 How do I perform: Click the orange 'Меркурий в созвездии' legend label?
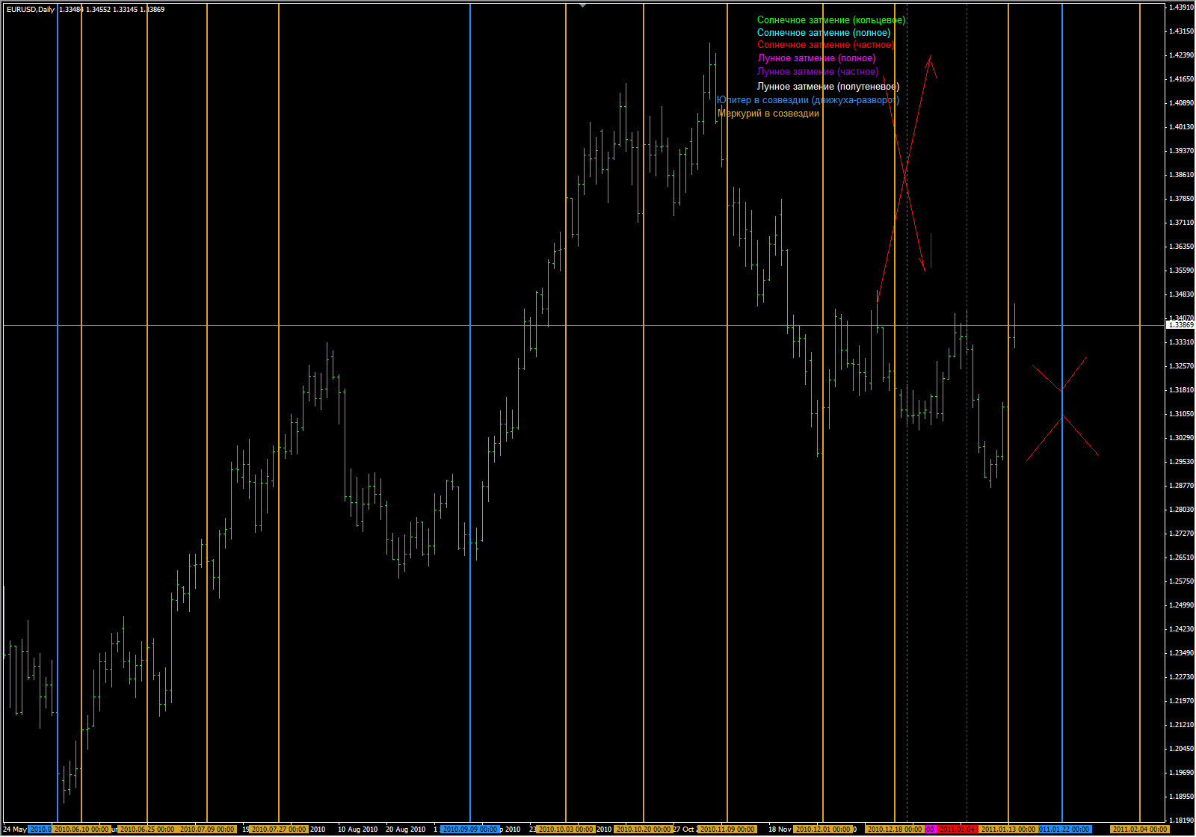tap(768, 114)
